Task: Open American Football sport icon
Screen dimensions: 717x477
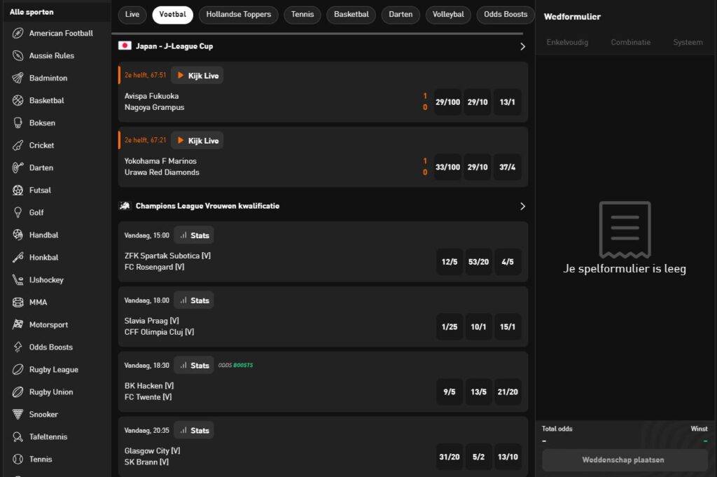Action: (18, 33)
